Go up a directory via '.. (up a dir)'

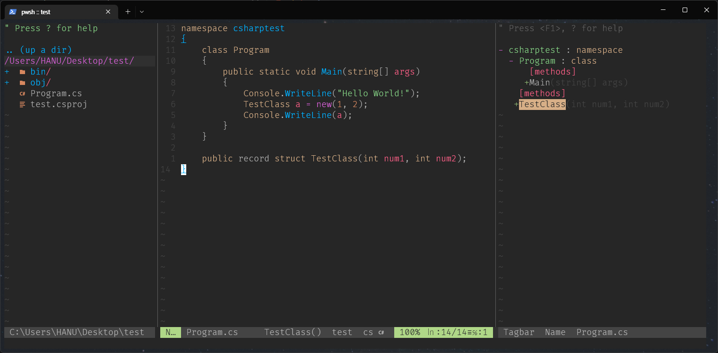click(38, 50)
